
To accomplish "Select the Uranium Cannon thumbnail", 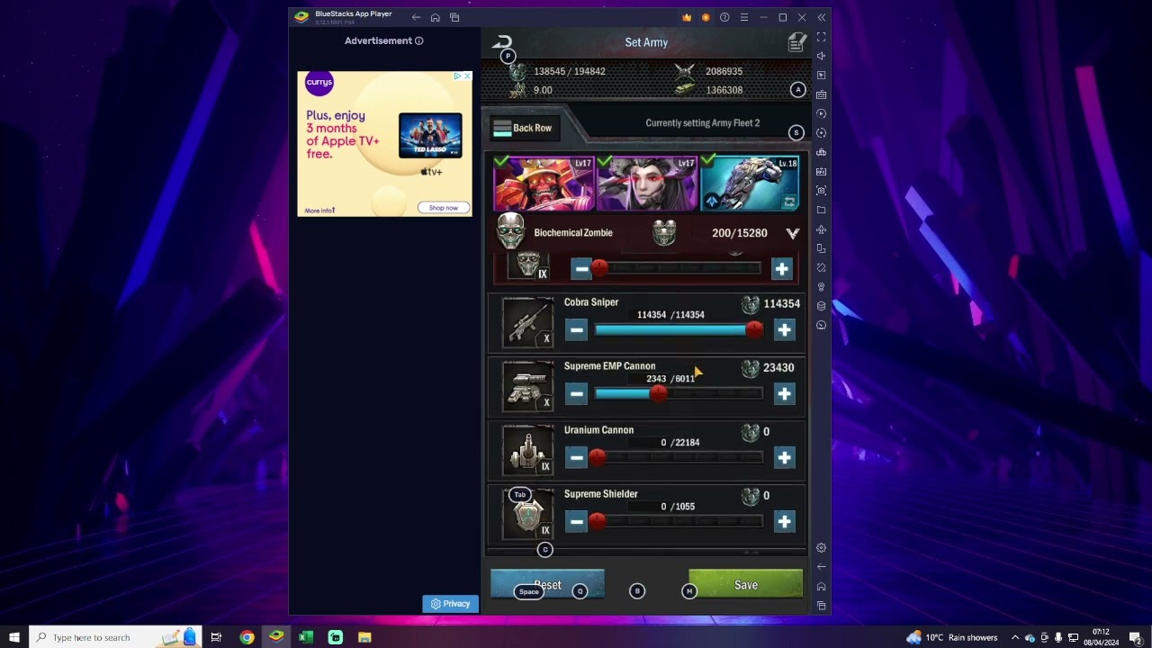I will pyautogui.click(x=527, y=451).
